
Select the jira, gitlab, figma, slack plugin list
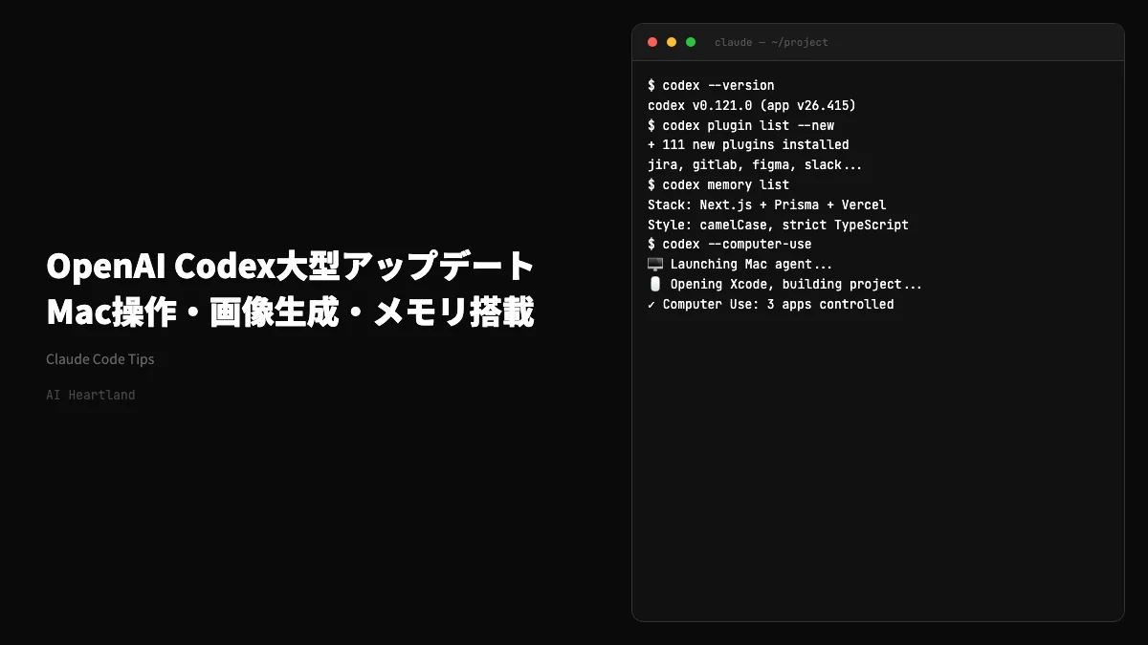point(756,164)
